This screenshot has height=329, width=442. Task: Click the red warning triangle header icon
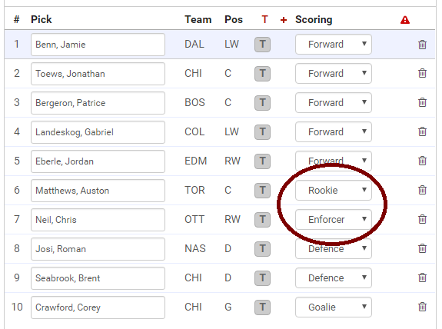(405, 20)
